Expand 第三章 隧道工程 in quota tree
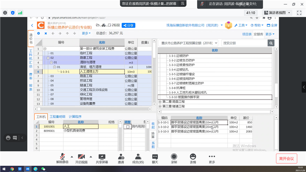Image resolution: width=306 pixels, height=172 pixels. (x=160, y=106)
